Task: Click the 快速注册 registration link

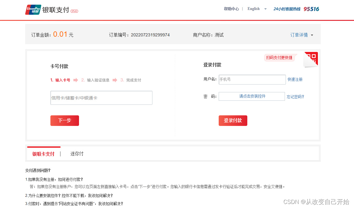Action: coord(295,80)
